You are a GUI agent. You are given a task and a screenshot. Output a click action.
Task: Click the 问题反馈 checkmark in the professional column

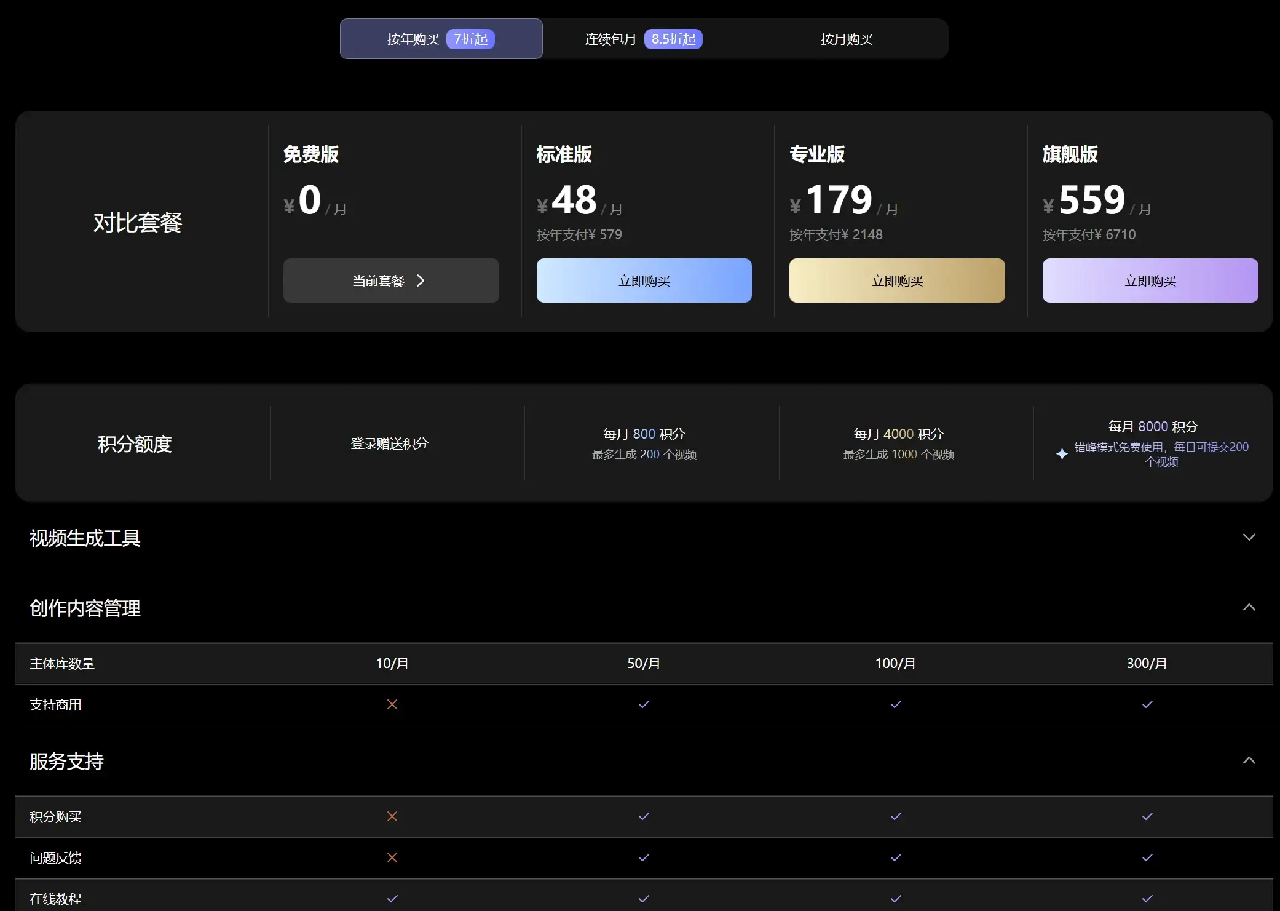coord(896,857)
